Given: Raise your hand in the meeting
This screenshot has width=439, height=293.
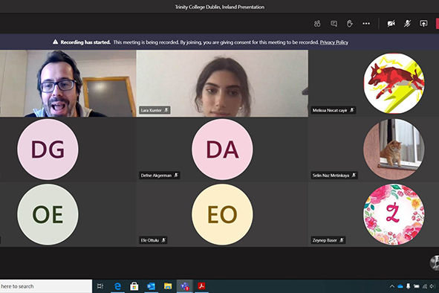Looking at the screenshot, I should (x=350, y=24).
